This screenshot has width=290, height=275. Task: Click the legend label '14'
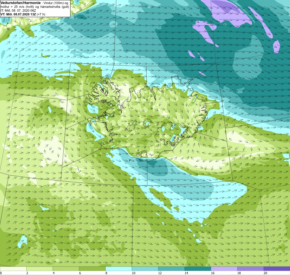tap(186, 273)
